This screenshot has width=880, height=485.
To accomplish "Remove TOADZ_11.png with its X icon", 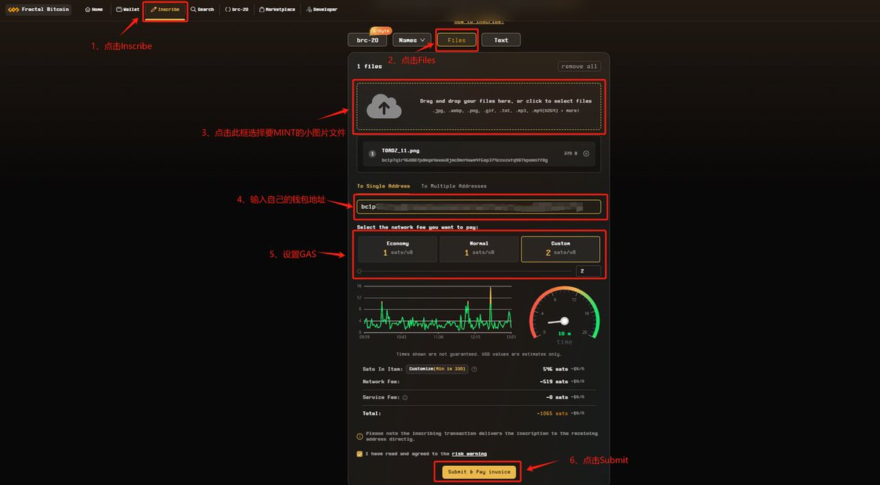I will pyautogui.click(x=586, y=154).
